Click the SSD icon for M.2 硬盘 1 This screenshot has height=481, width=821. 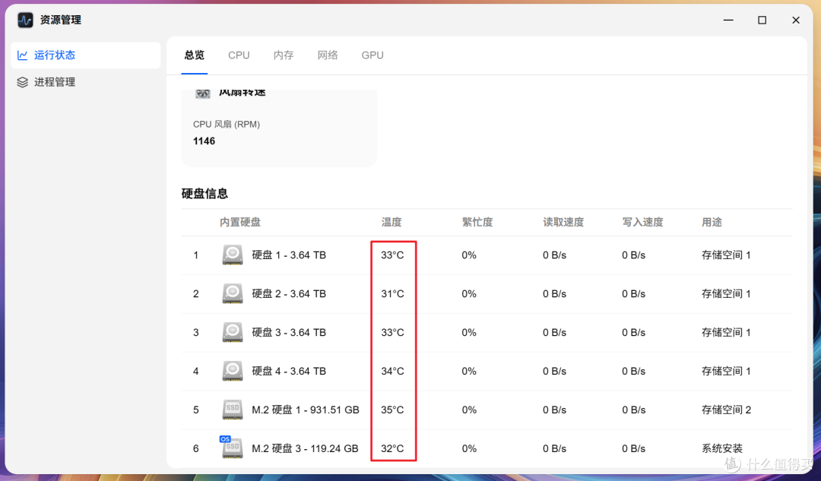click(x=233, y=410)
